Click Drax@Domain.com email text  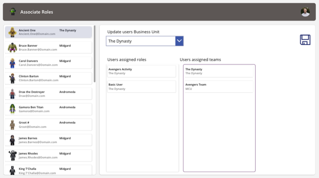(x=32, y=96)
